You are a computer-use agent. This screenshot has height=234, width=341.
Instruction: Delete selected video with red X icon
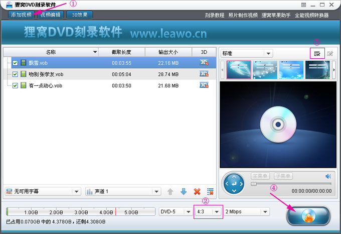tap(197, 191)
